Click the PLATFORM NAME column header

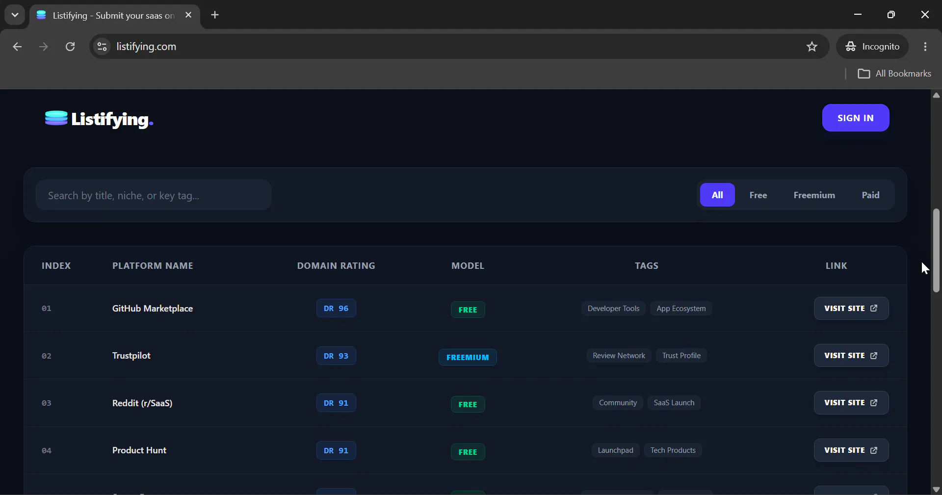coord(153,265)
